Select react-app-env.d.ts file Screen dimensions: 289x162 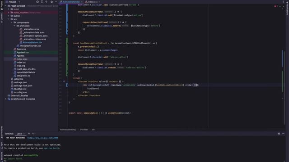(26, 69)
